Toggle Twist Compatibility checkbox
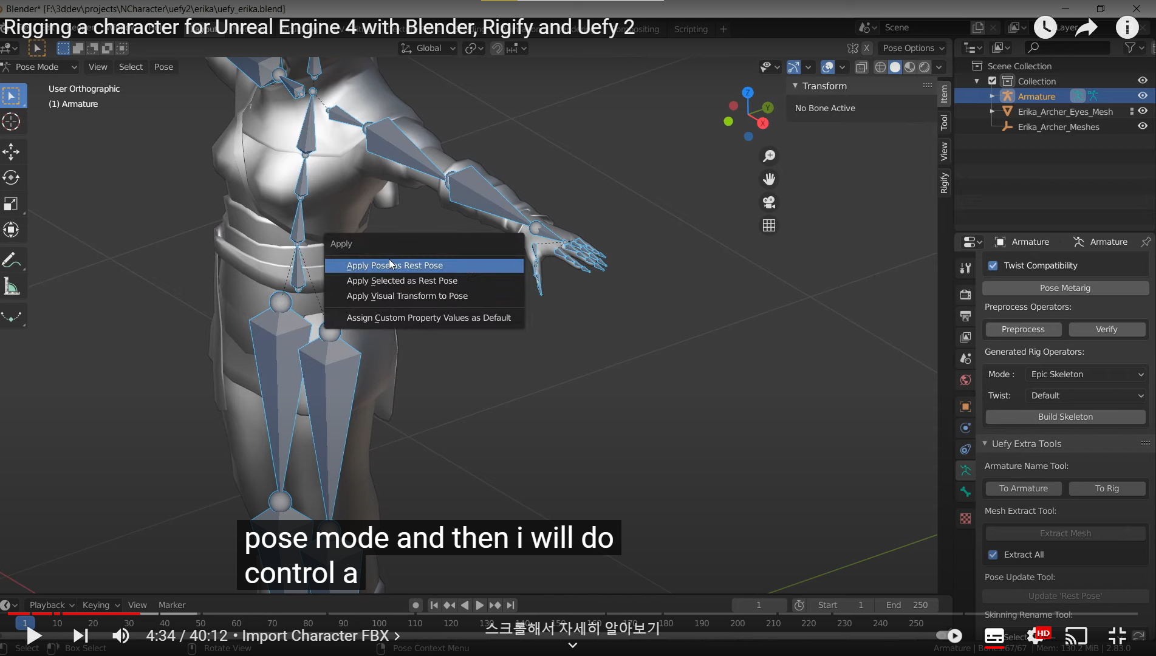Viewport: 1156px width, 656px height. (993, 265)
